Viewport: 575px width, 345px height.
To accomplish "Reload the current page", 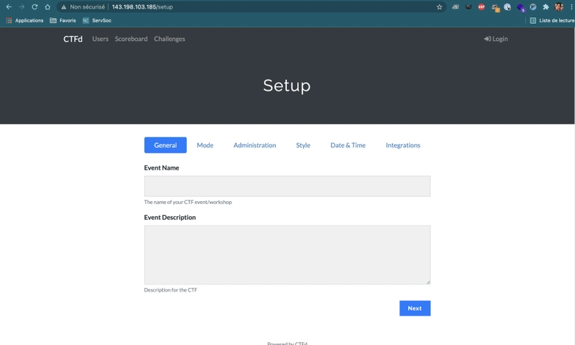I will tap(34, 6).
